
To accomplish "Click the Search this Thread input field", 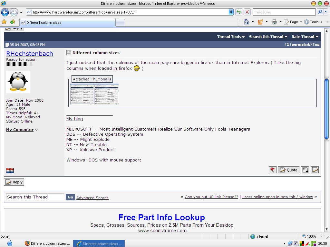I will (35, 197).
